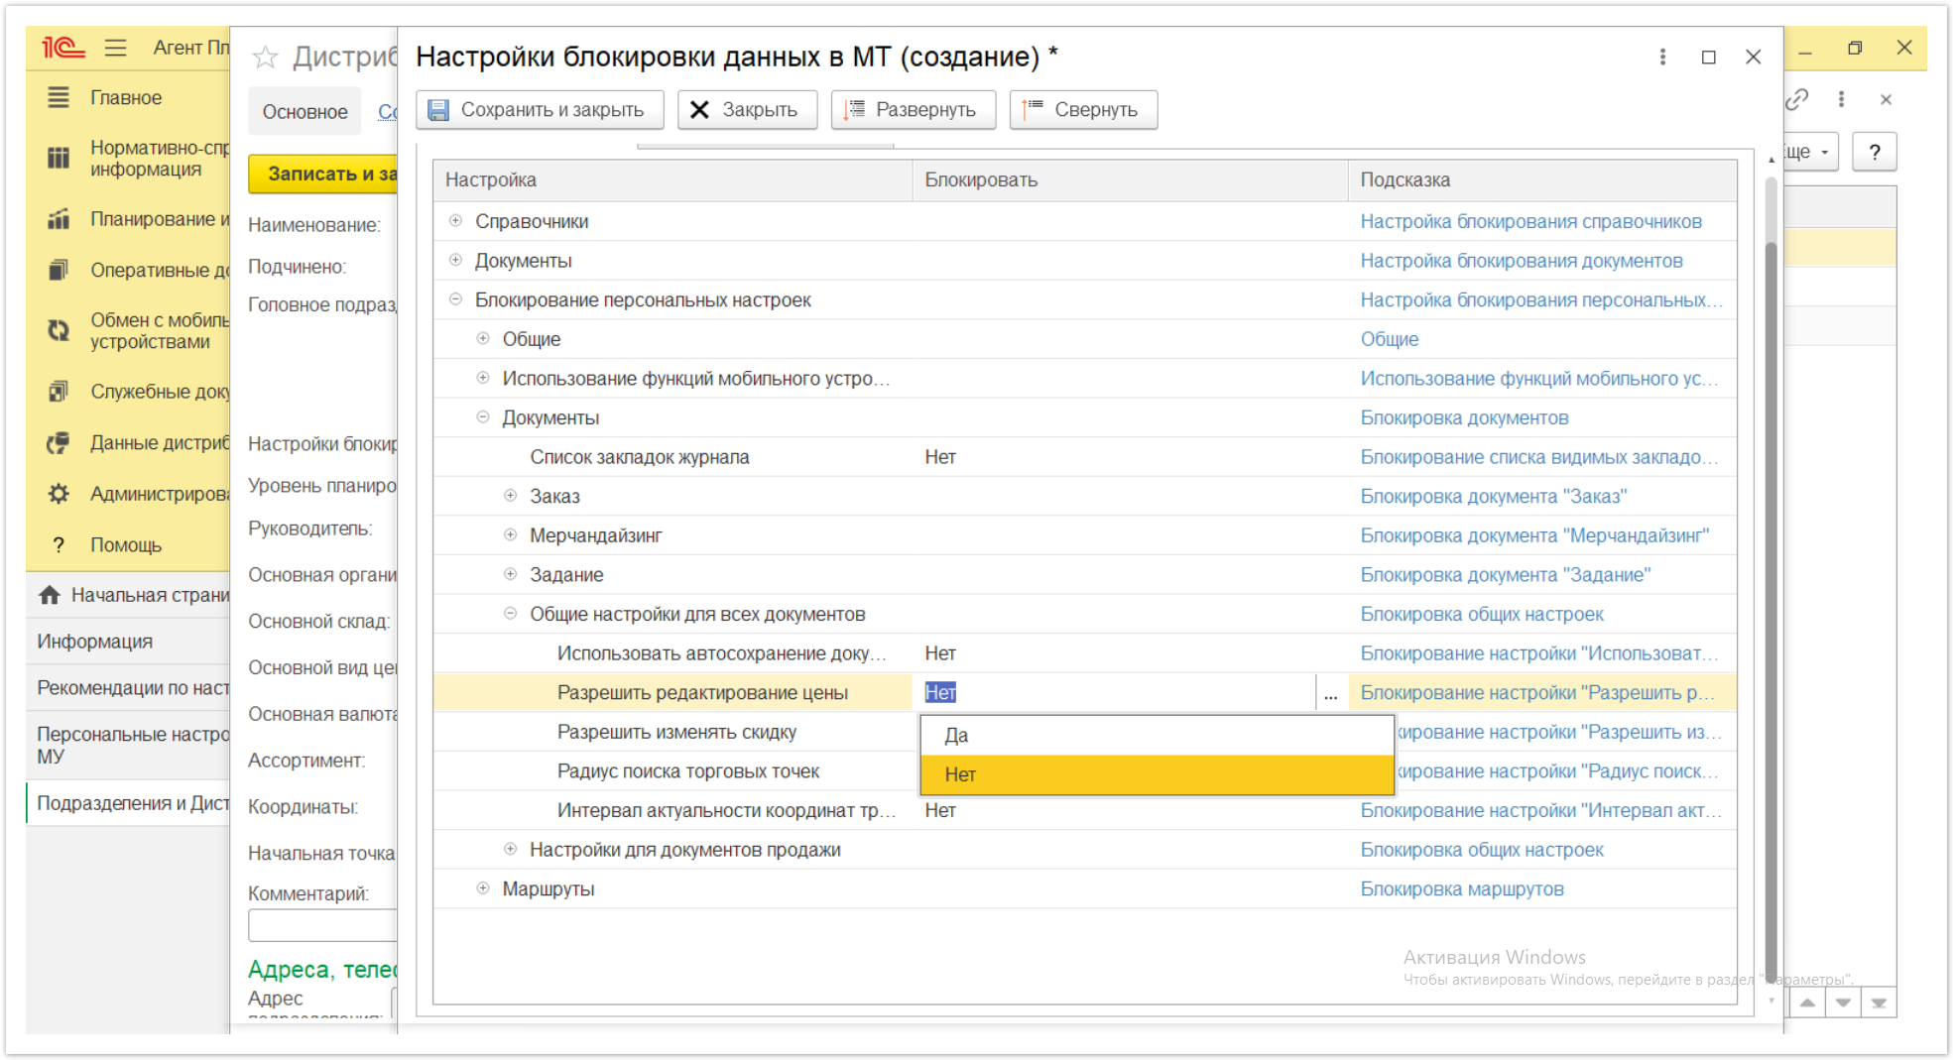Image resolution: width=1953 pixels, height=1060 pixels.
Task: Open Еще dropdown menu in background form
Action: coord(1810,152)
